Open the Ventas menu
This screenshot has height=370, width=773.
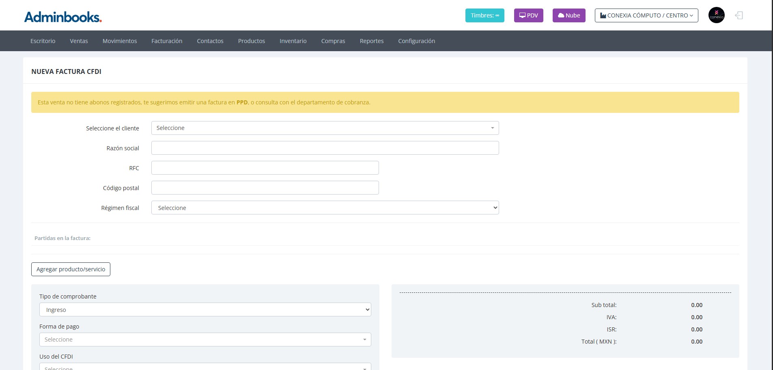coord(79,41)
